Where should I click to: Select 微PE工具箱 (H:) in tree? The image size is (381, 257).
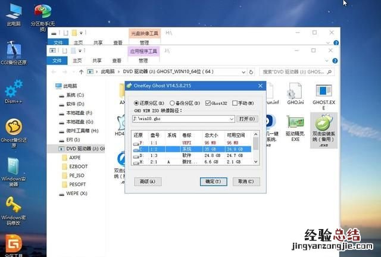coord(79,131)
